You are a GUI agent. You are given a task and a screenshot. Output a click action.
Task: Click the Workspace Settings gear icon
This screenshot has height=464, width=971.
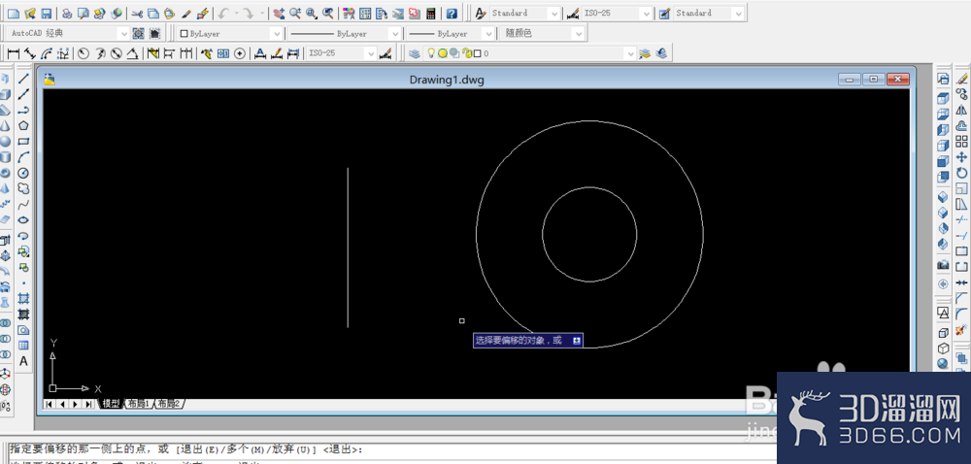138,33
